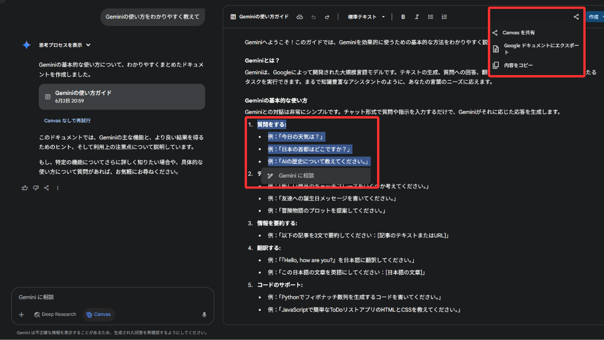Image resolution: width=604 pixels, height=340 pixels.
Task: Toggle italic formatting in Canvas toolbar
Action: pyautogui.click(x=417, y=17)
